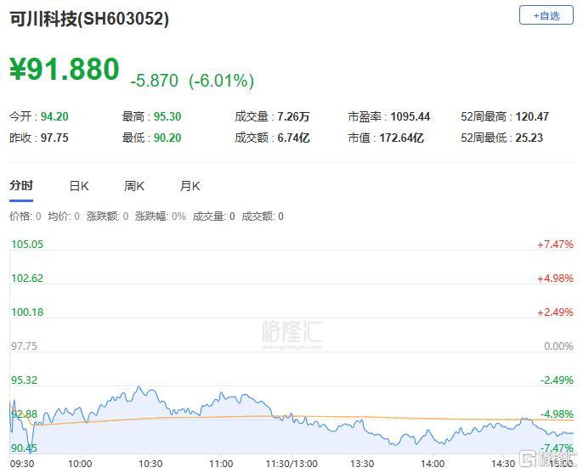This screenshot has width=583, height=473.
Task: Click the +7.47% percentage axis label
Action: click(555, 245)
